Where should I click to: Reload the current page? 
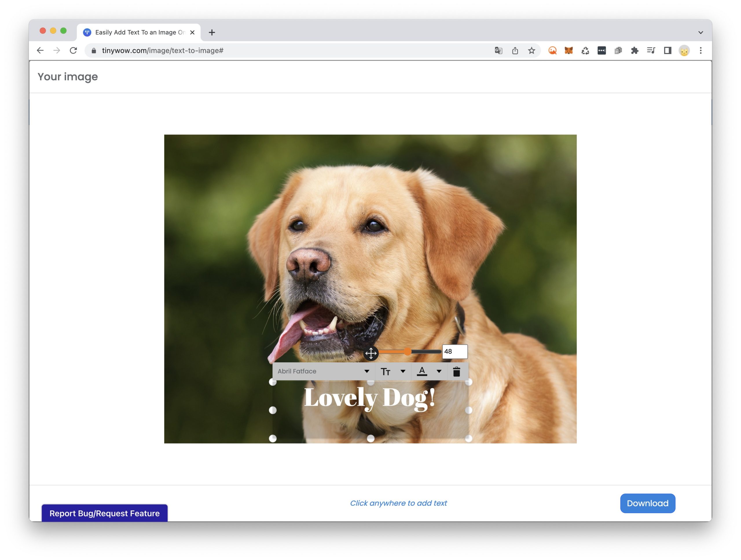[x=73, y=51]
